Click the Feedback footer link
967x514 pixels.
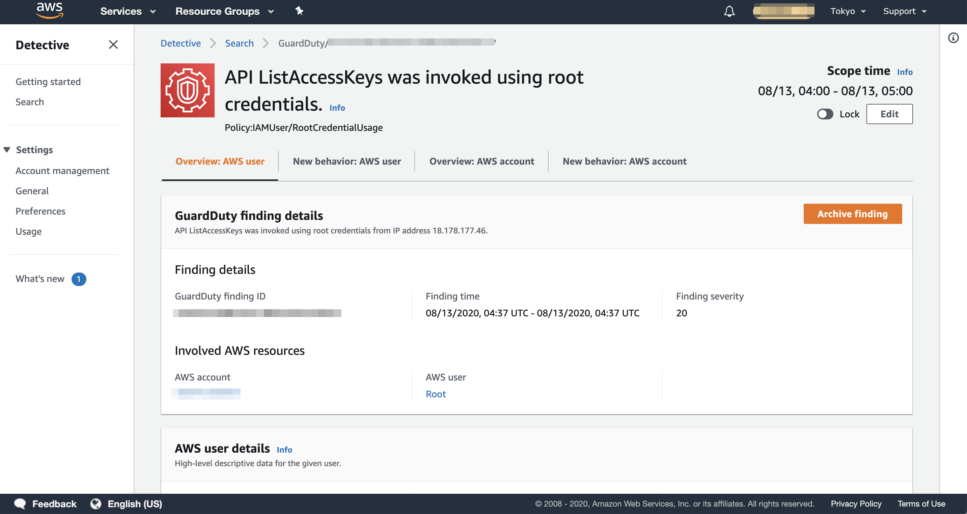[54, 504]
